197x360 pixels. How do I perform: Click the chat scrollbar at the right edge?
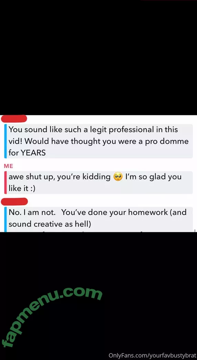pyautogui.click(x=195, y=230)
